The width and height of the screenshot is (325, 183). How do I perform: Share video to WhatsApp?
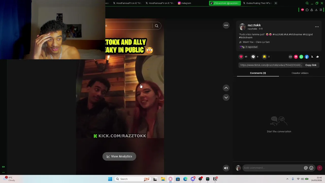pos(301,57)
